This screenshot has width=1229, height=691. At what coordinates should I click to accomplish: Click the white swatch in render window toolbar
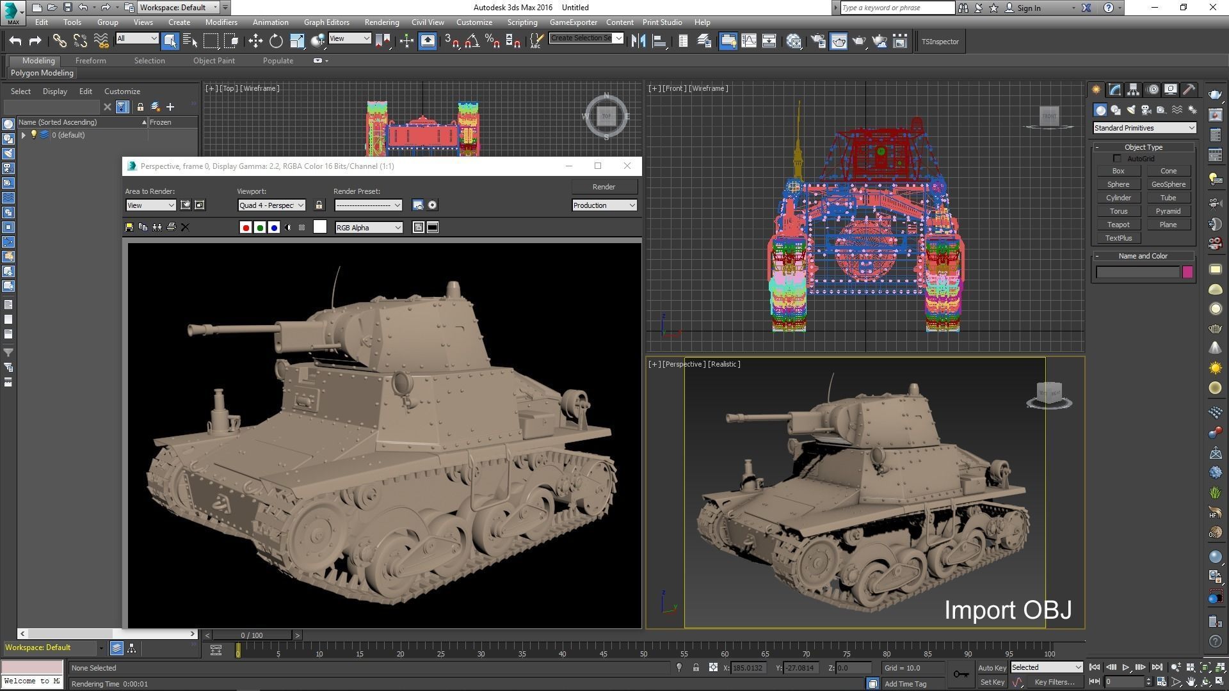[x=320, y=227]
